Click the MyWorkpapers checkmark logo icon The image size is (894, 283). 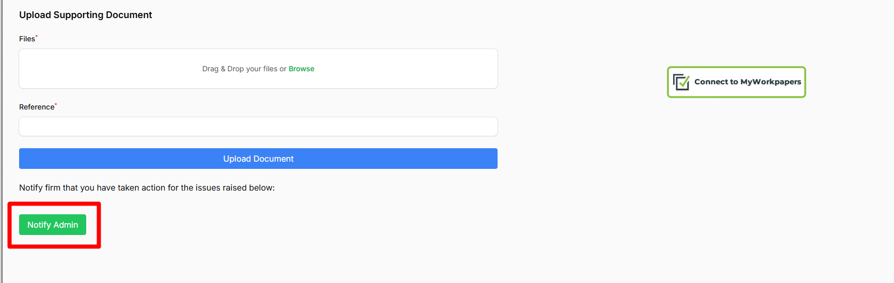[681, 82]
